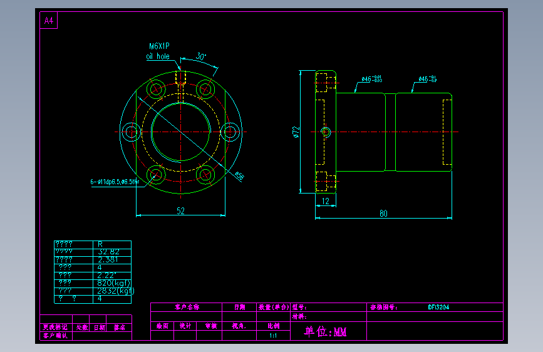
Task: Click the ø72 diameter dimension
Action: [296, 132]
